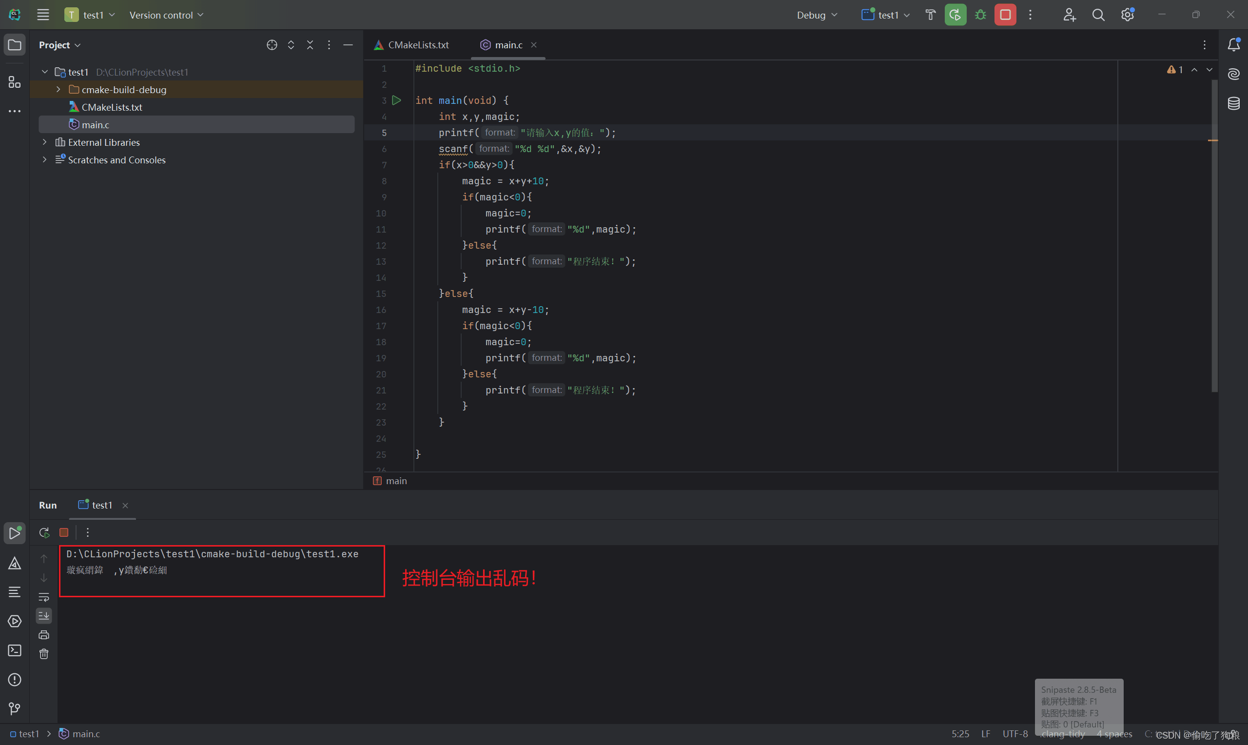Click the editor vertical scrollbar
Image resolution: width=1248 pixels, height=745 pixels.
pos(1214,236)
